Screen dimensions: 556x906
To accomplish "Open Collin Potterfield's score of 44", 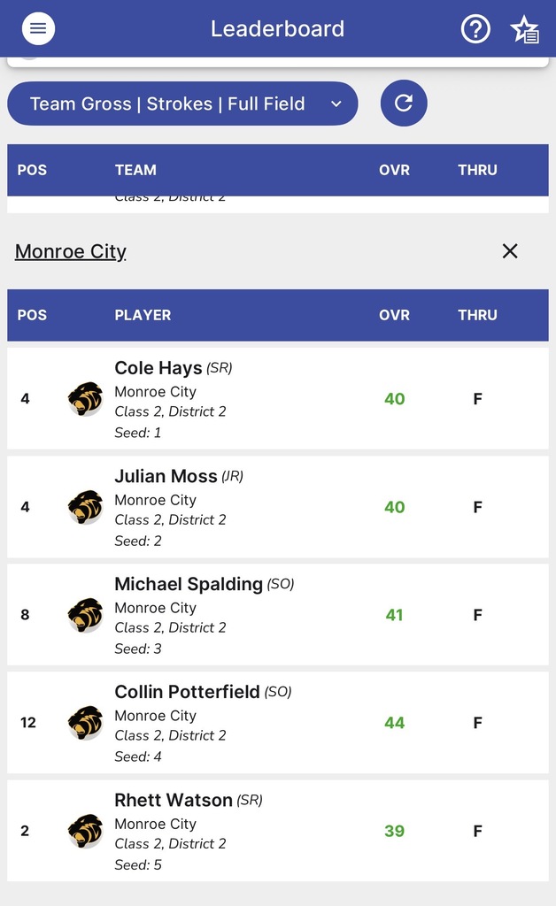I will pos(394,723).
